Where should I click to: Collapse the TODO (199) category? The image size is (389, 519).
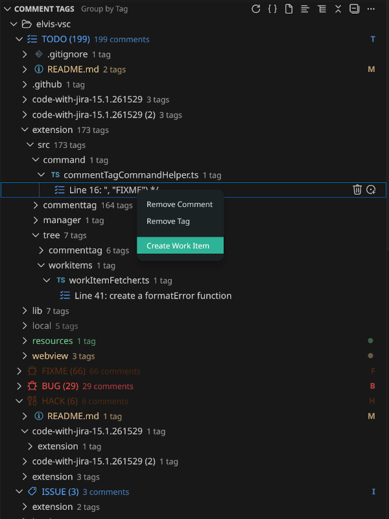point(19,39)
